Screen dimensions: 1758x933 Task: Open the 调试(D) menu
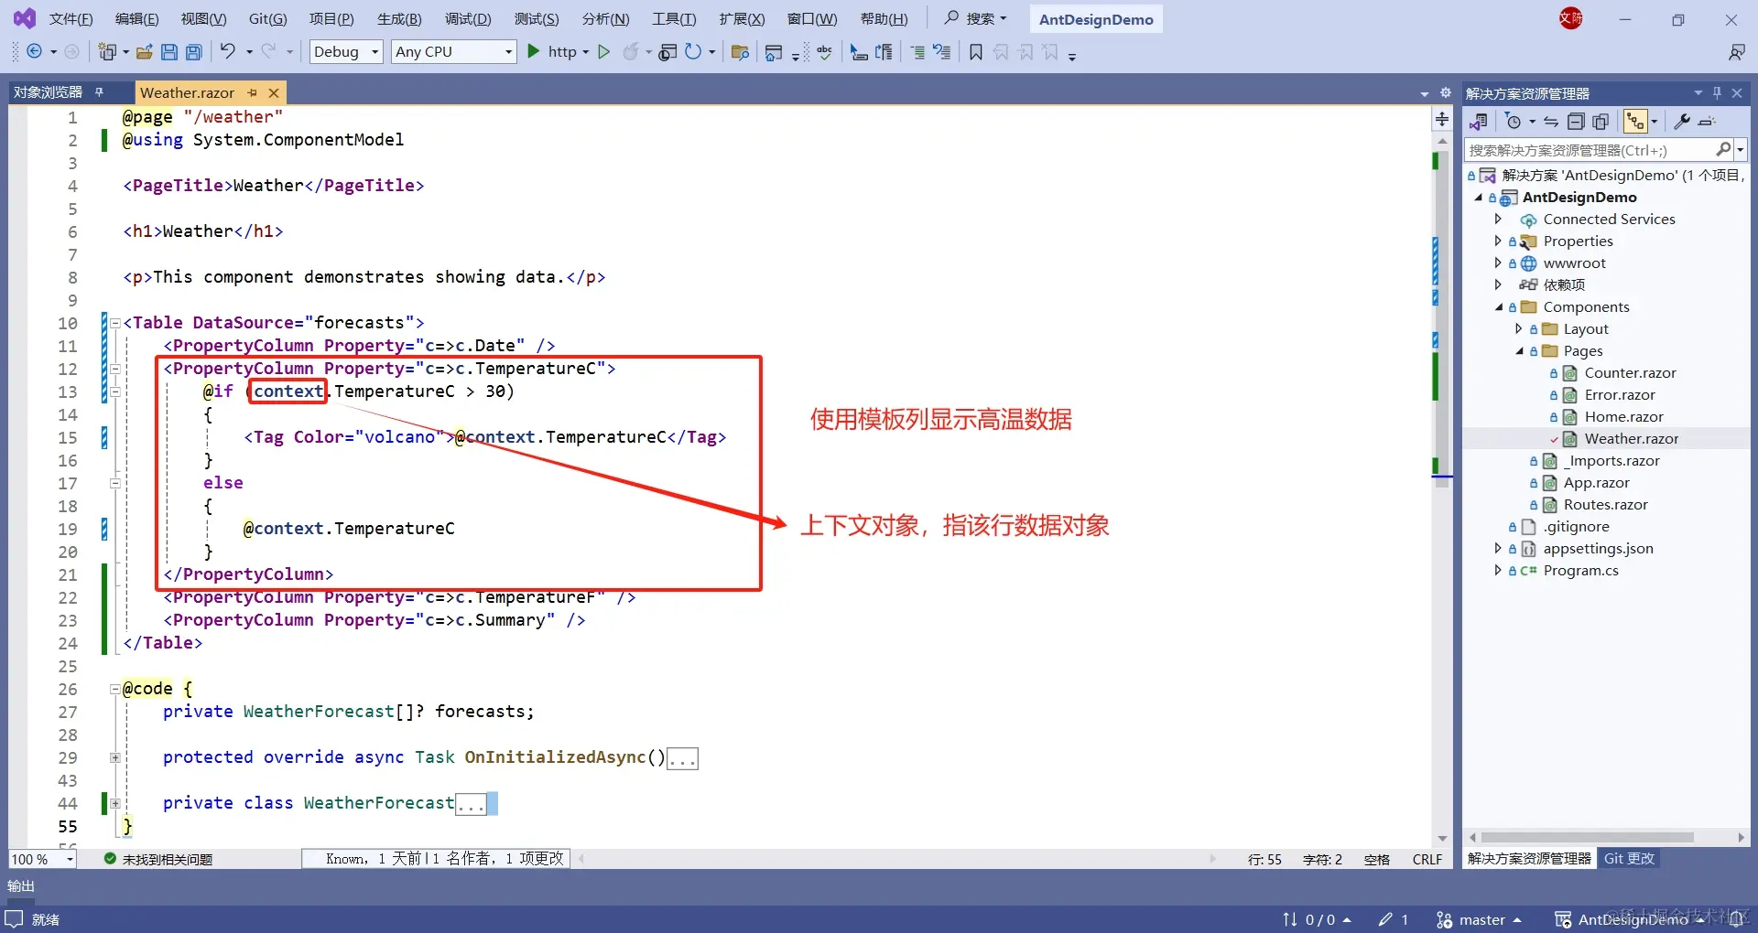click(x=468, y=19)
